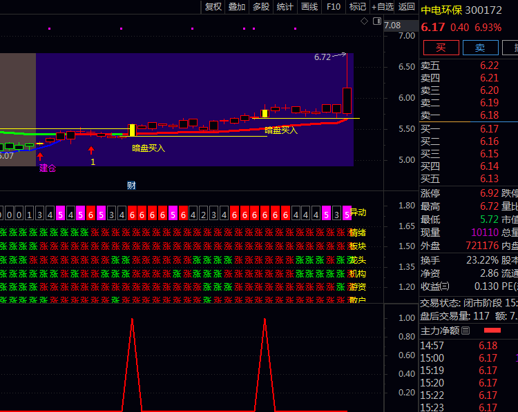The width and height of the screenshot is (518, 412).
Task: Click the yellow 暗盘买入 candle near 6.72 peak
Action: (265, 113)
